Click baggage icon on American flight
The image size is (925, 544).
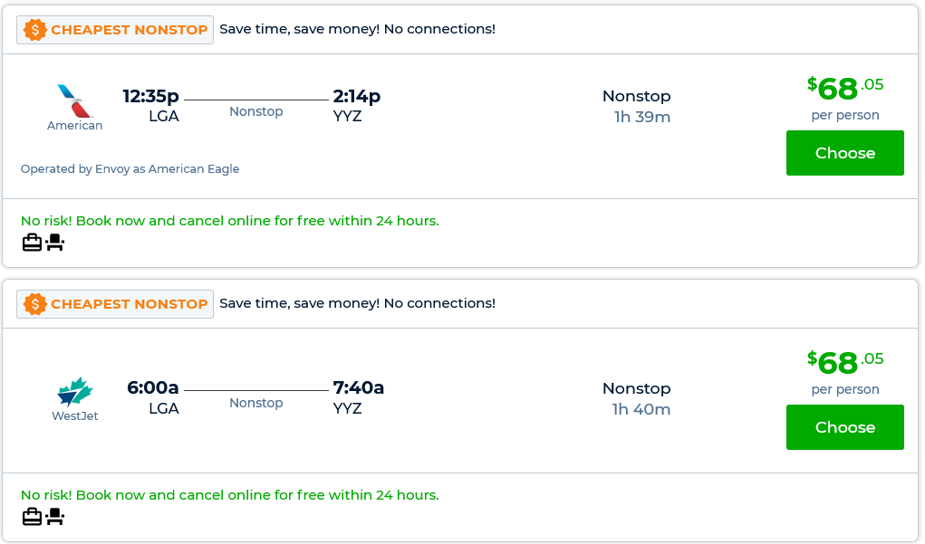(32, 243)
